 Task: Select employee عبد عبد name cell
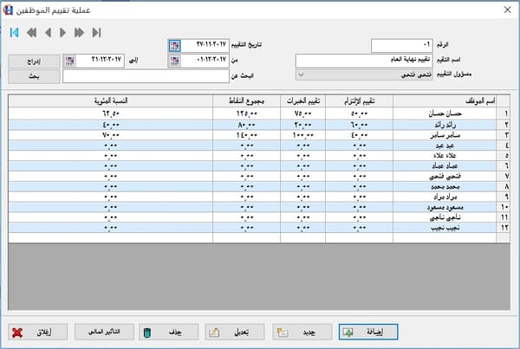[445, 145]
